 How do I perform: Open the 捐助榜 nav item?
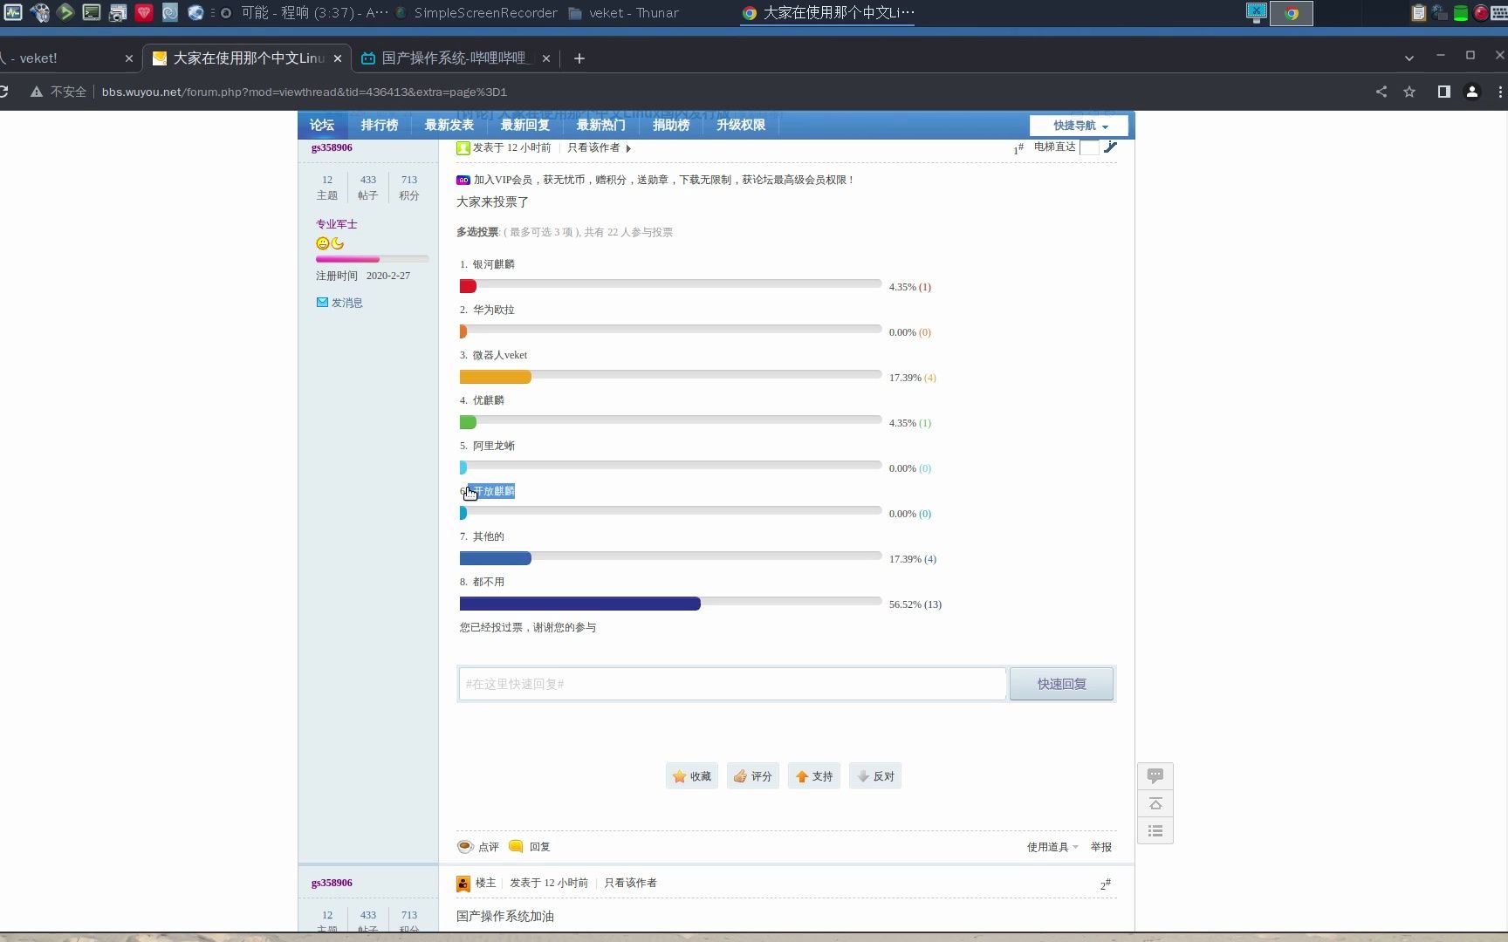point(671,125)
